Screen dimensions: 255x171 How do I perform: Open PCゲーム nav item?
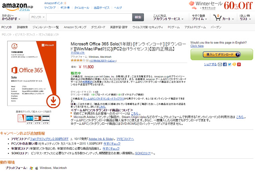[x=174, y=27]
